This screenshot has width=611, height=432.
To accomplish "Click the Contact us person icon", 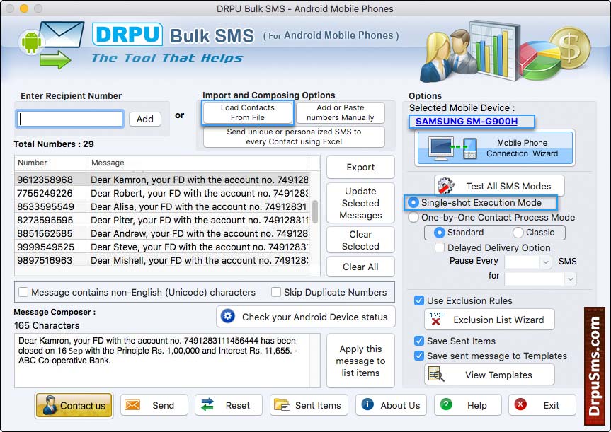I will (x=50, y=405).
